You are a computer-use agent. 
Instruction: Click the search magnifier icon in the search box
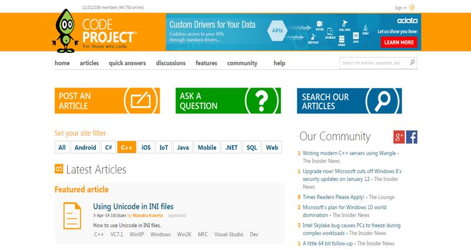pos(413,62)
